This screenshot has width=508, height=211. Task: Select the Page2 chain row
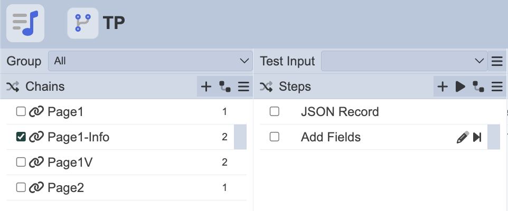click(65, 188)
